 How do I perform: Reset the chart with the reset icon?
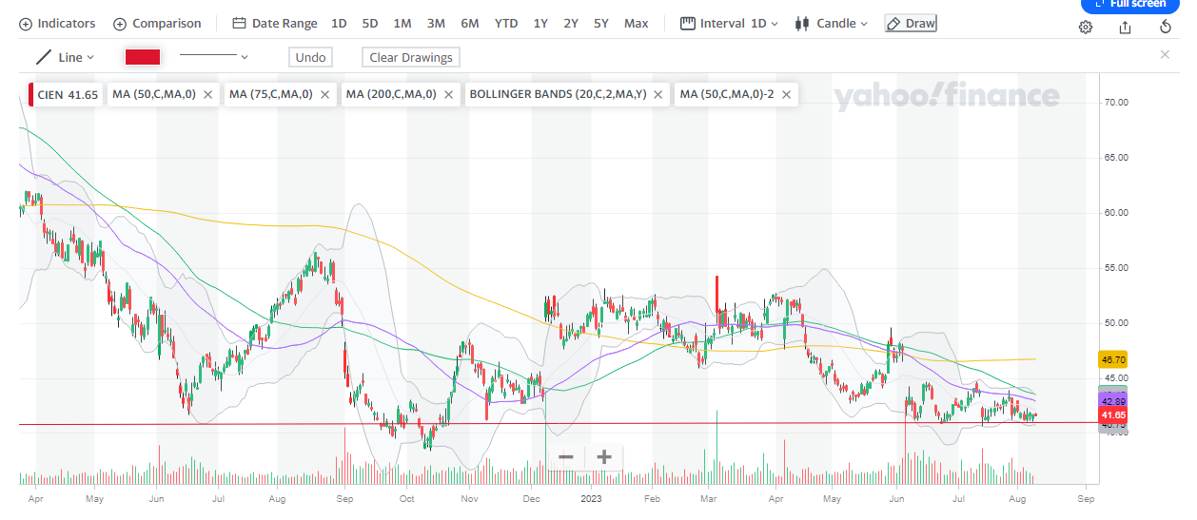(x=1166, y=27)
